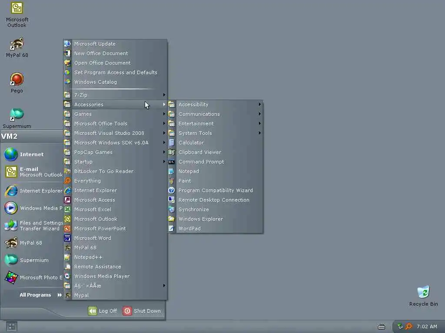Open Microsoft Outlook in All Programs list

[x=115, y=219]
